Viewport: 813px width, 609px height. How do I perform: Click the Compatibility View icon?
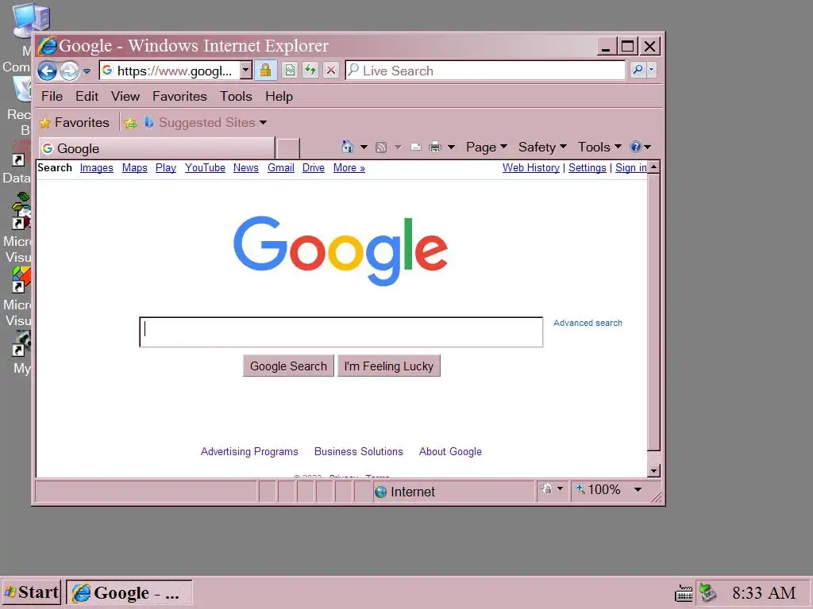(290, 70)
